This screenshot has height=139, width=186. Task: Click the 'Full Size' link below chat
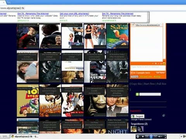pyautogui.click(x=162, y=84)
